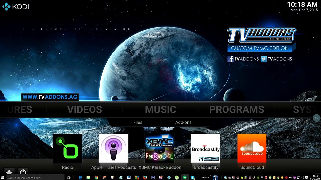The width and height of the screenshot is (321, 180).
Task: Open the Broadcastify add-on thumbnail
Action: [x=206, y=148]
